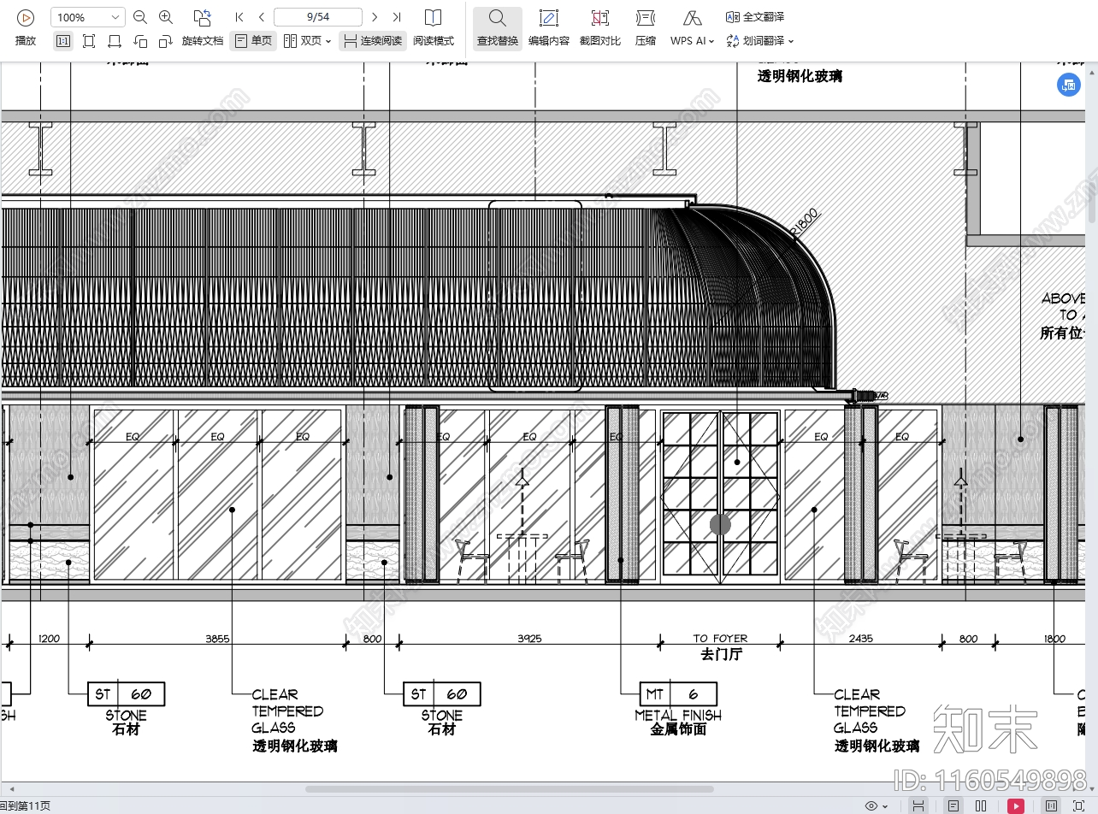Rotate the view counterclockwise
The height and width of the screenshot is (814, 1098).
point(140,41)
